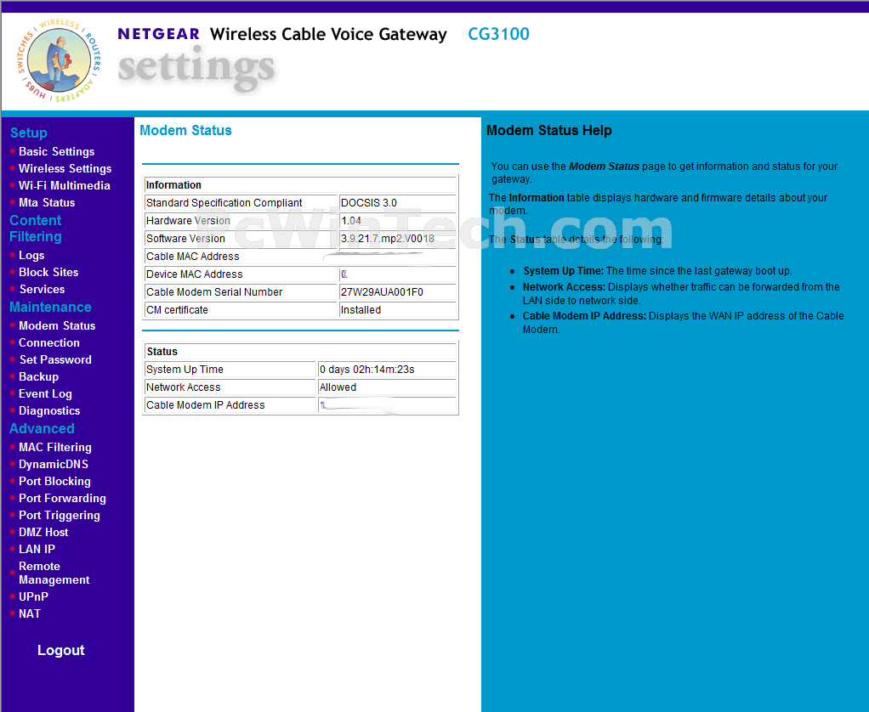Click the Maintenance section heading

(50, 308)
